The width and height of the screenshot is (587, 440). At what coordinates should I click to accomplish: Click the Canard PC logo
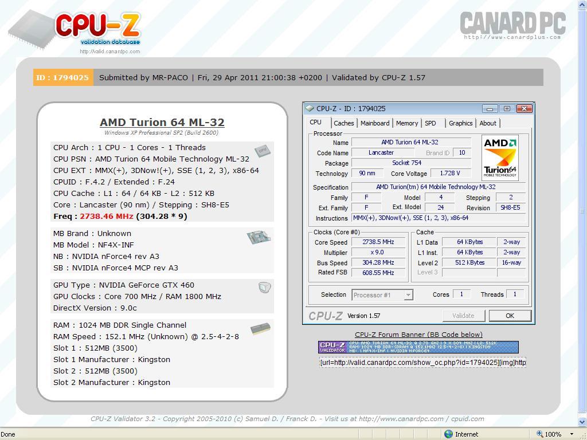[x=513, y=25]
